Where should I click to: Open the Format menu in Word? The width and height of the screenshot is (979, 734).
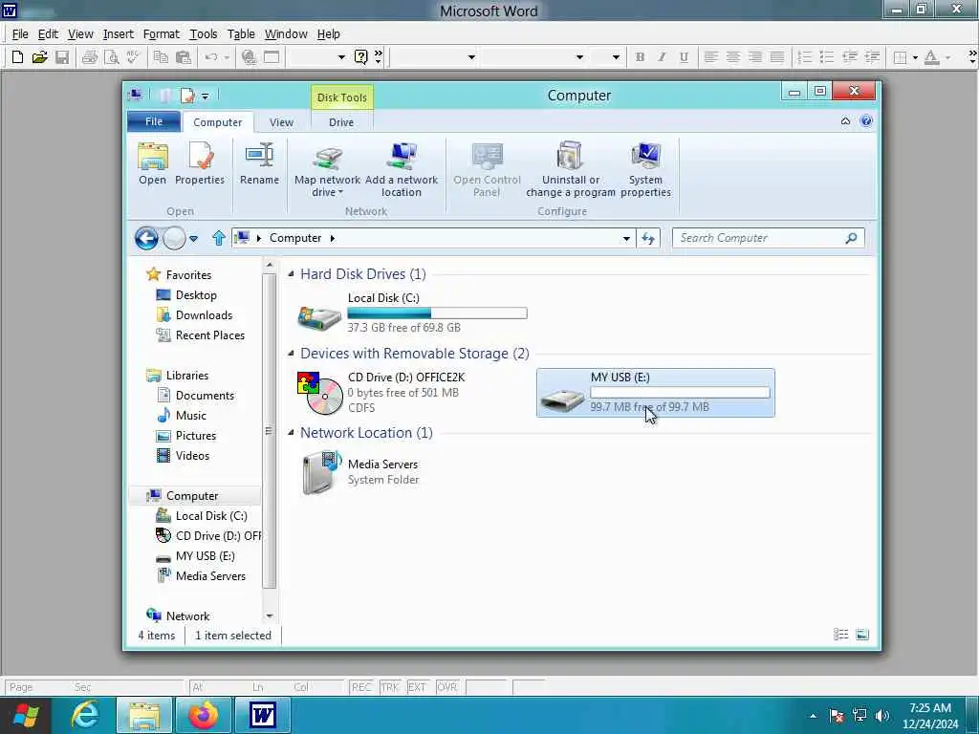(161, 33)
